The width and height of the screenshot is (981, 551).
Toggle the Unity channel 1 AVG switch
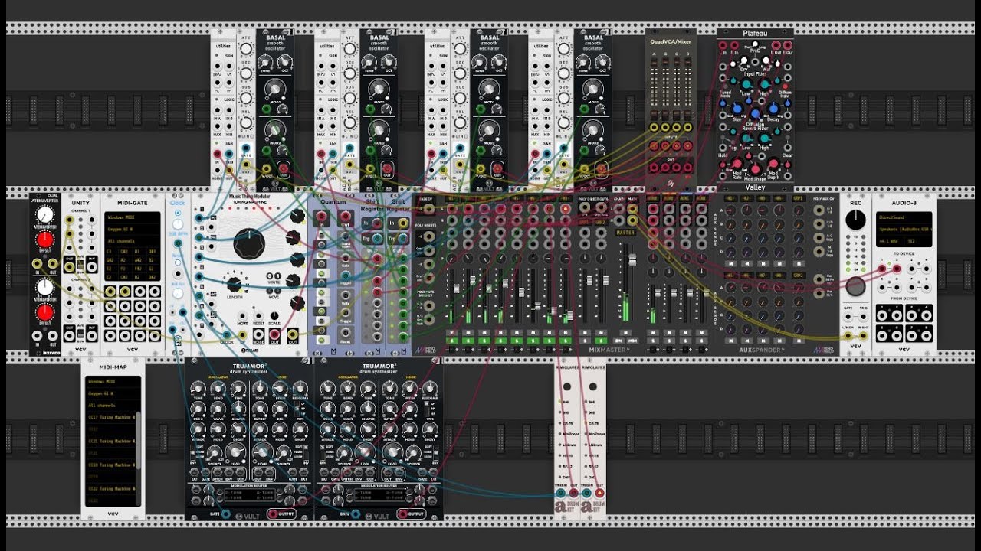click(80, 264)
